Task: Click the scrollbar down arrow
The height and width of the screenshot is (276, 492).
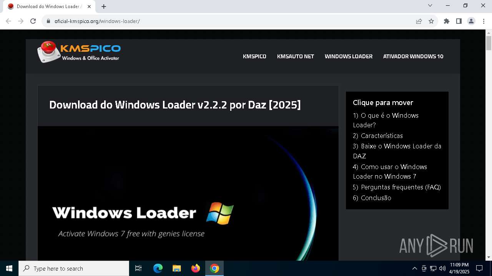Action: 489,257
